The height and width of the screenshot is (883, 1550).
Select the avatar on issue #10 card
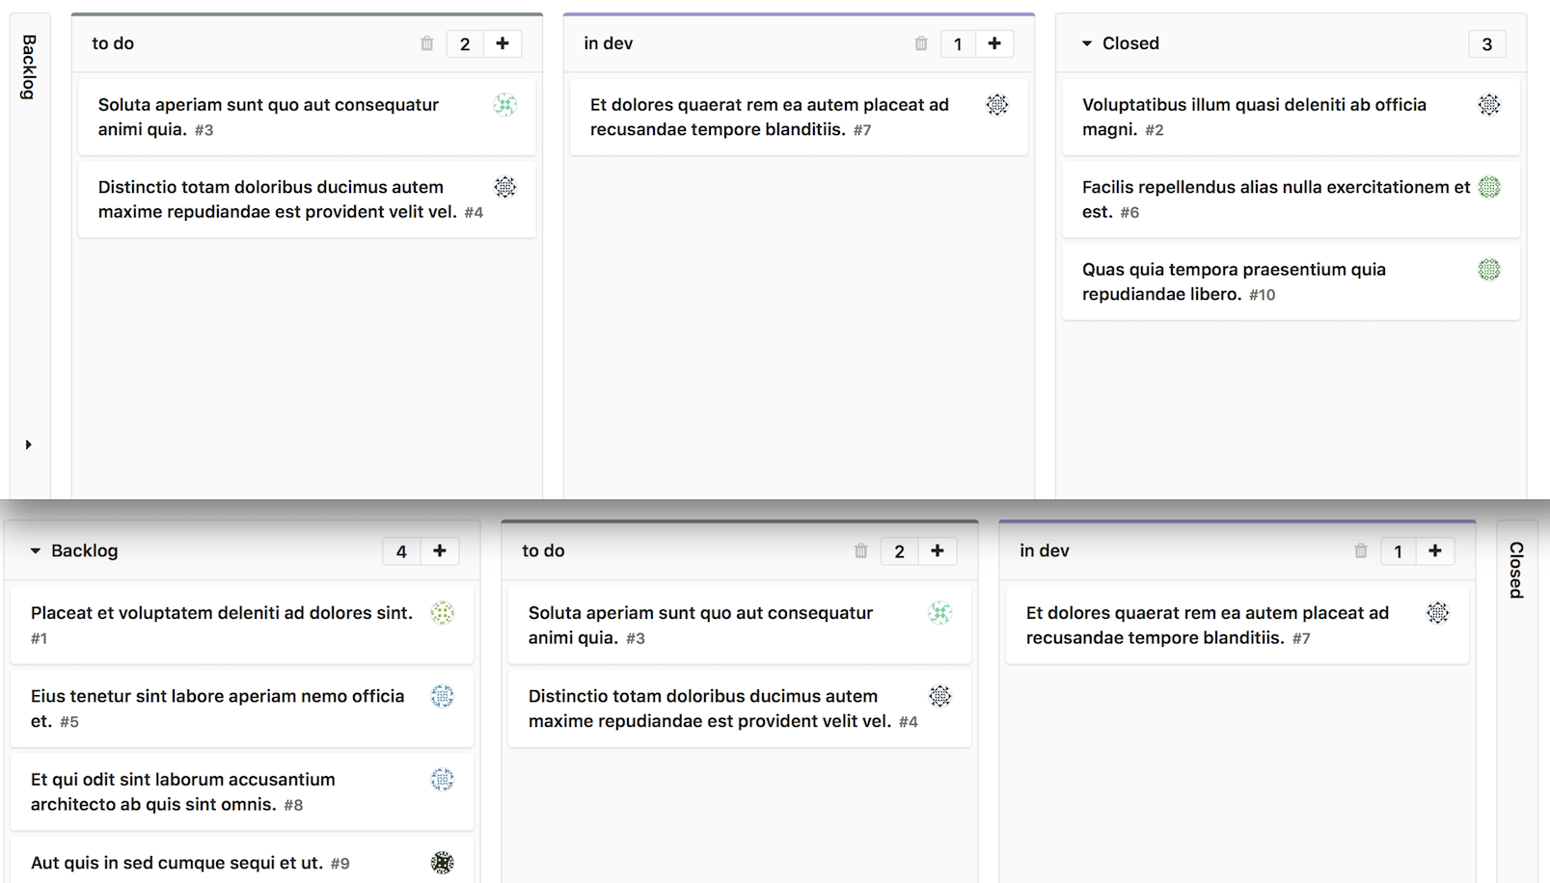1488,271
